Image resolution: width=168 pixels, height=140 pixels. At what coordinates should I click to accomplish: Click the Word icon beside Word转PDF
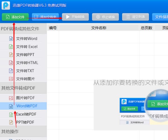pyautogui.click(x=11, y=106)
